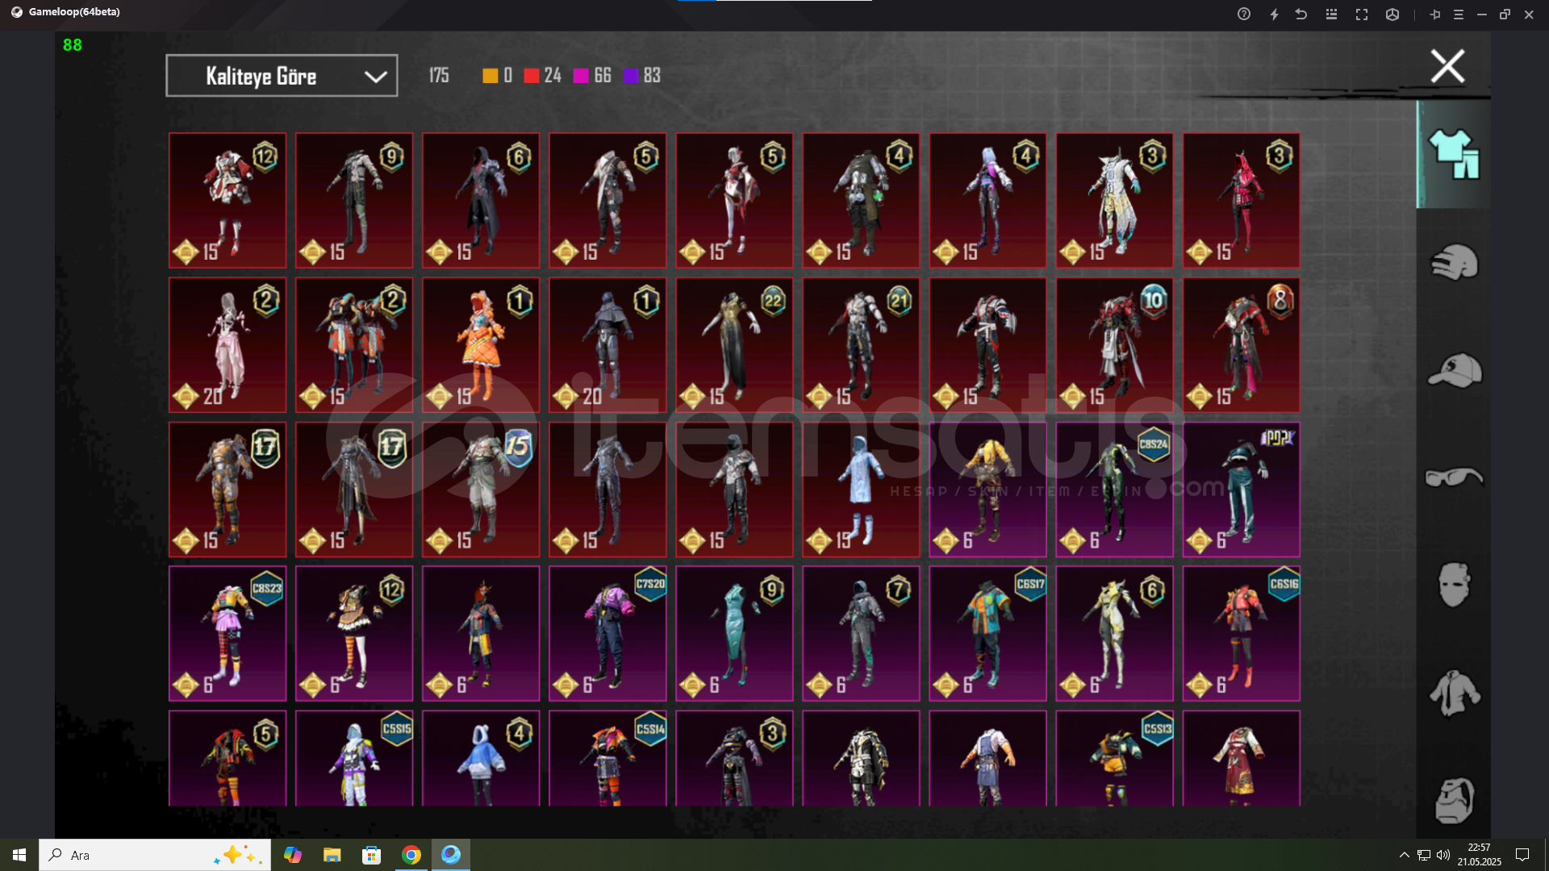Select the armored outfit with badge 21
This screenshot has height=871, width=1549.
[861, 345]
